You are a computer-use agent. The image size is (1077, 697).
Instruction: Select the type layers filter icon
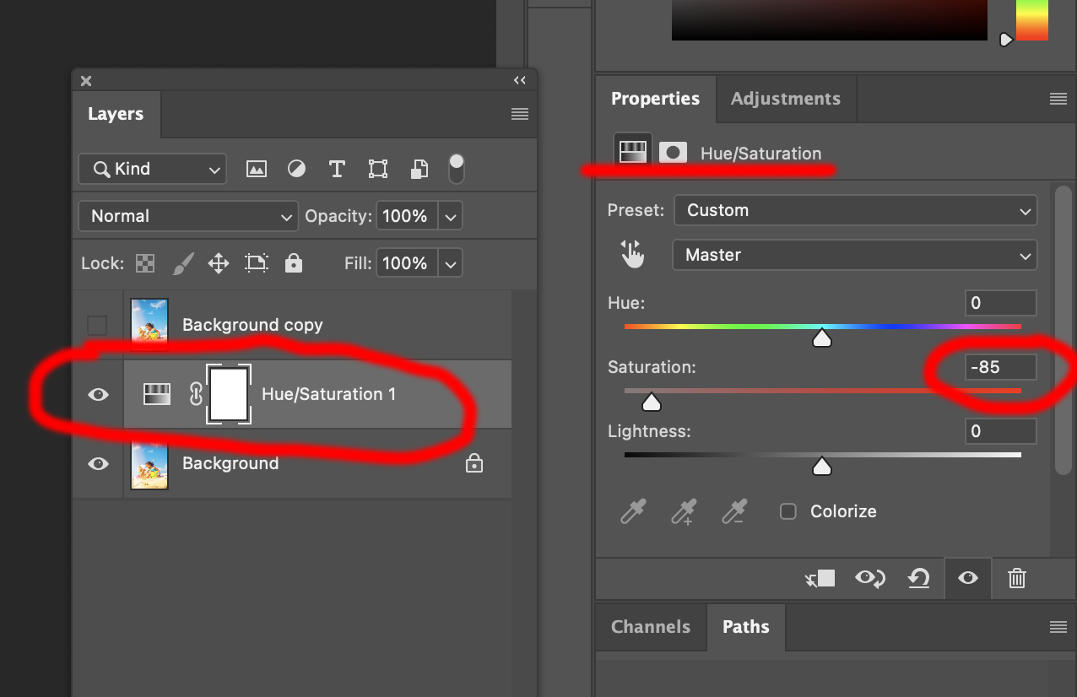pos(337,169)
